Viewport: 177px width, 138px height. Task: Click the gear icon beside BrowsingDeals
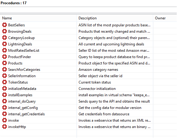coord(5,31)
